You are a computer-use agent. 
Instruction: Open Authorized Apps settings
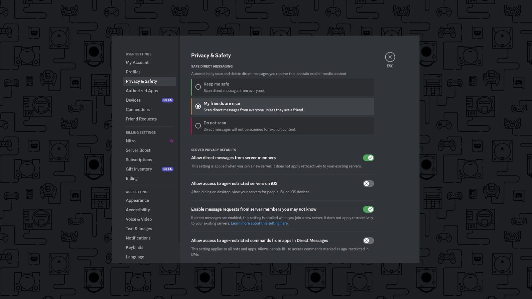[x=142, y=90]
